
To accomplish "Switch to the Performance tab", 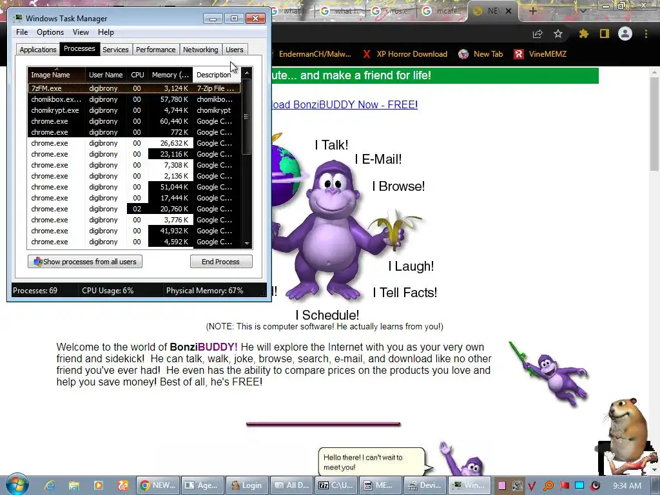I will [155, 50].
